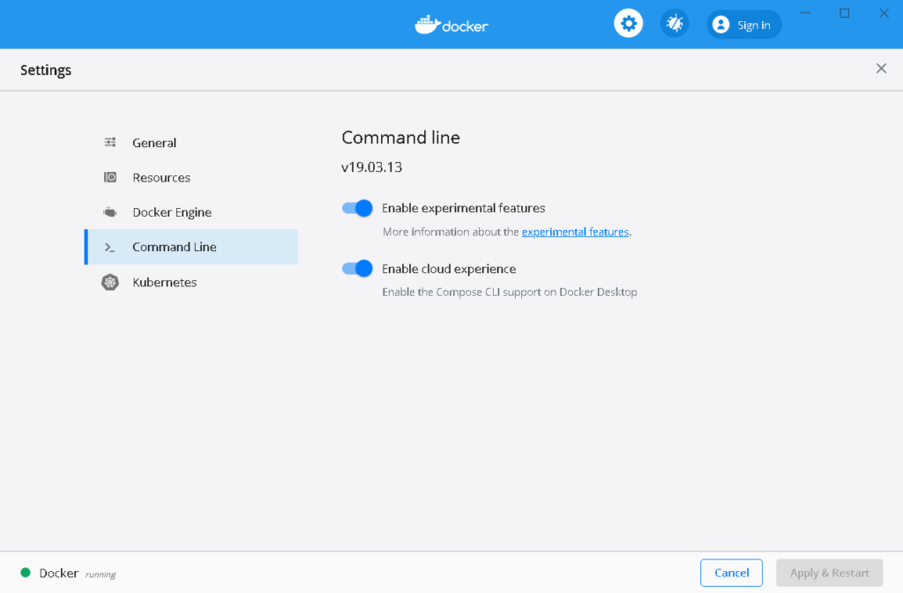Open the experimental features link
Screen dimensions: 903x593
tap(575, 232)
